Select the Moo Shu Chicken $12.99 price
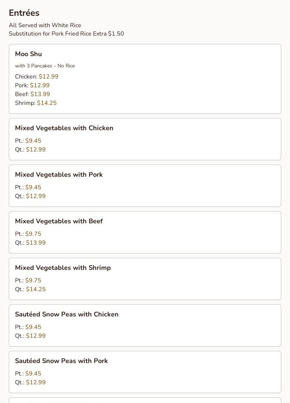Viewport: 290px width, 403px height. coord(48,77)
